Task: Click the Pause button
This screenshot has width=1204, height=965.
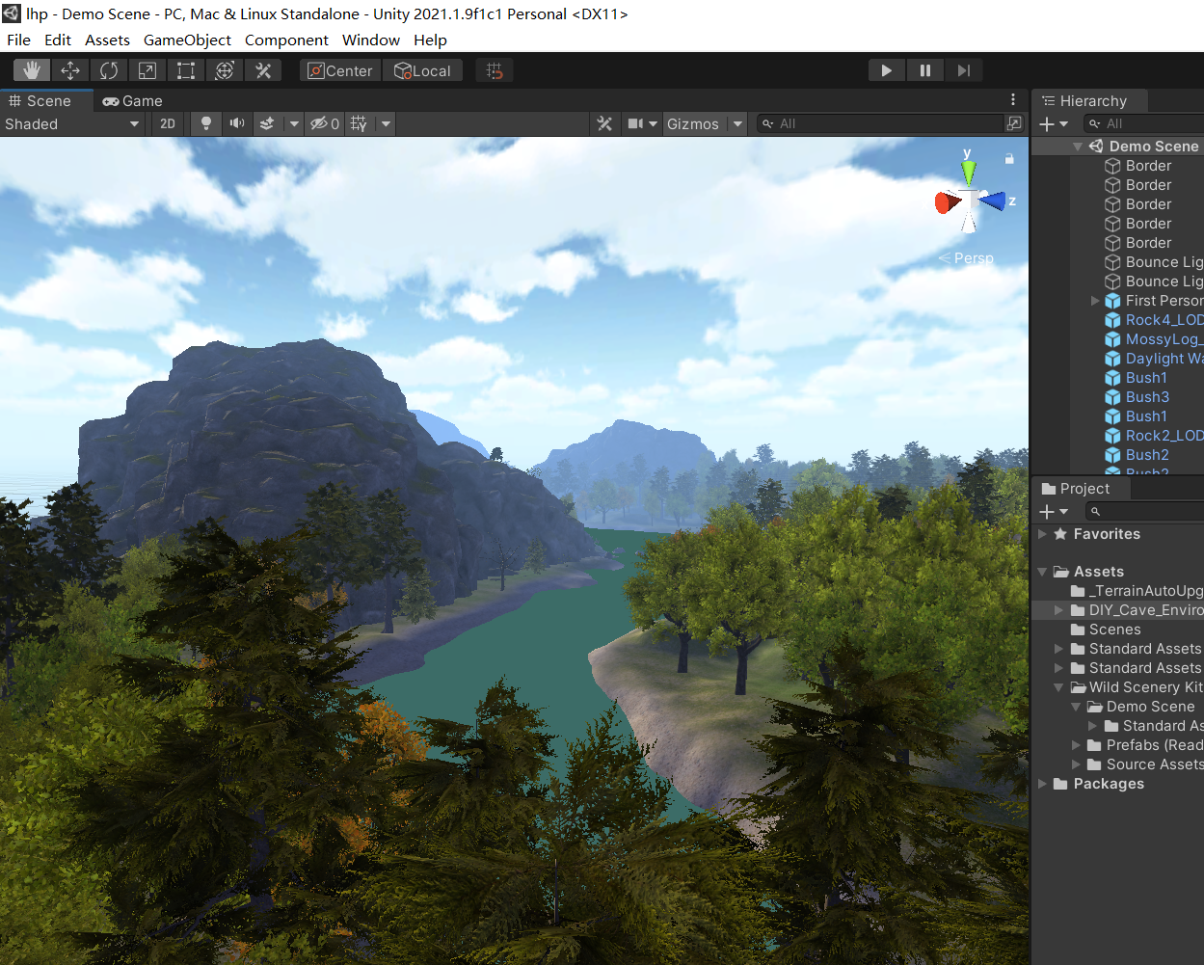Action: point(924,69)
